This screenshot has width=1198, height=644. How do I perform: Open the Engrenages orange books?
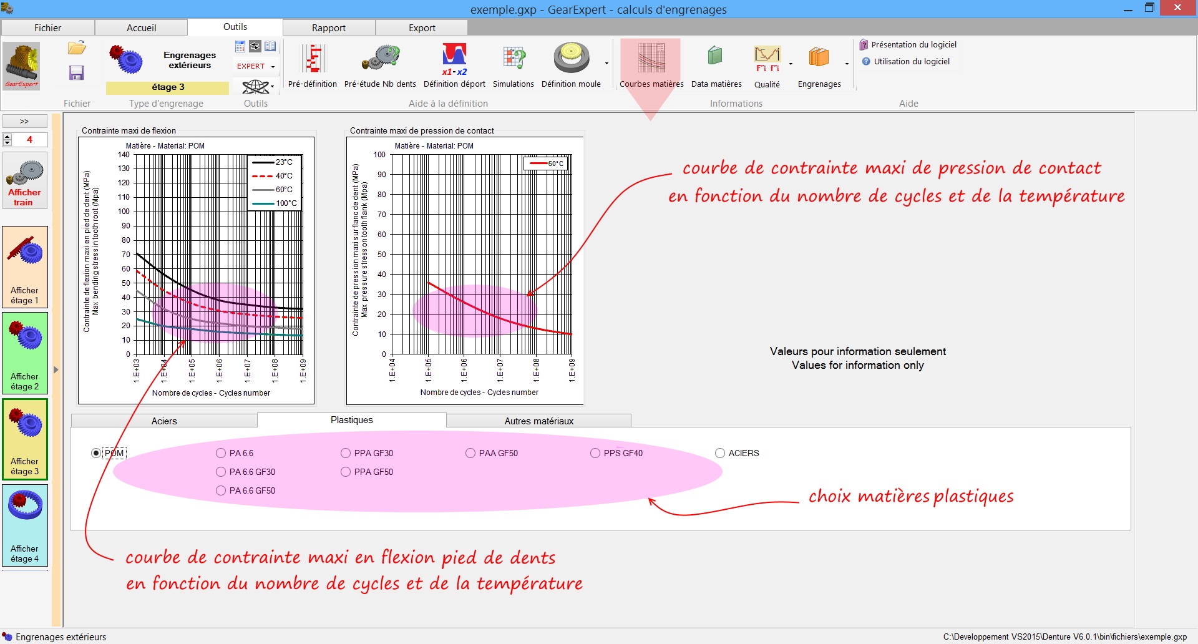(x=819, y=66)
